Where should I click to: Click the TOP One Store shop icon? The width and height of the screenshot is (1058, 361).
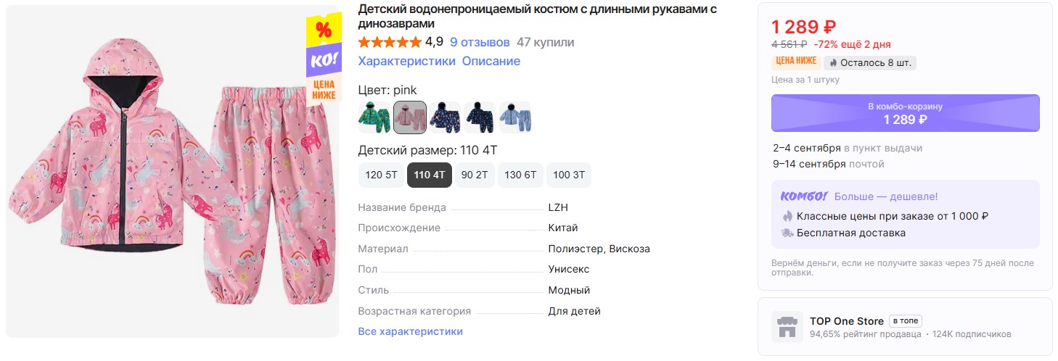click(x=787, y=327)
